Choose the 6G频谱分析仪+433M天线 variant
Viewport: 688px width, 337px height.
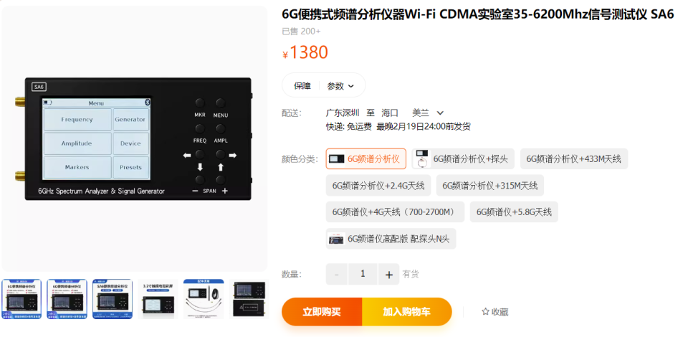tap(574, 159)
